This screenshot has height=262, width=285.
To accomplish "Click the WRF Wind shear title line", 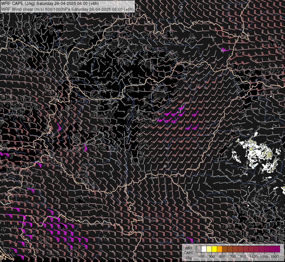I will pos(68,9).
